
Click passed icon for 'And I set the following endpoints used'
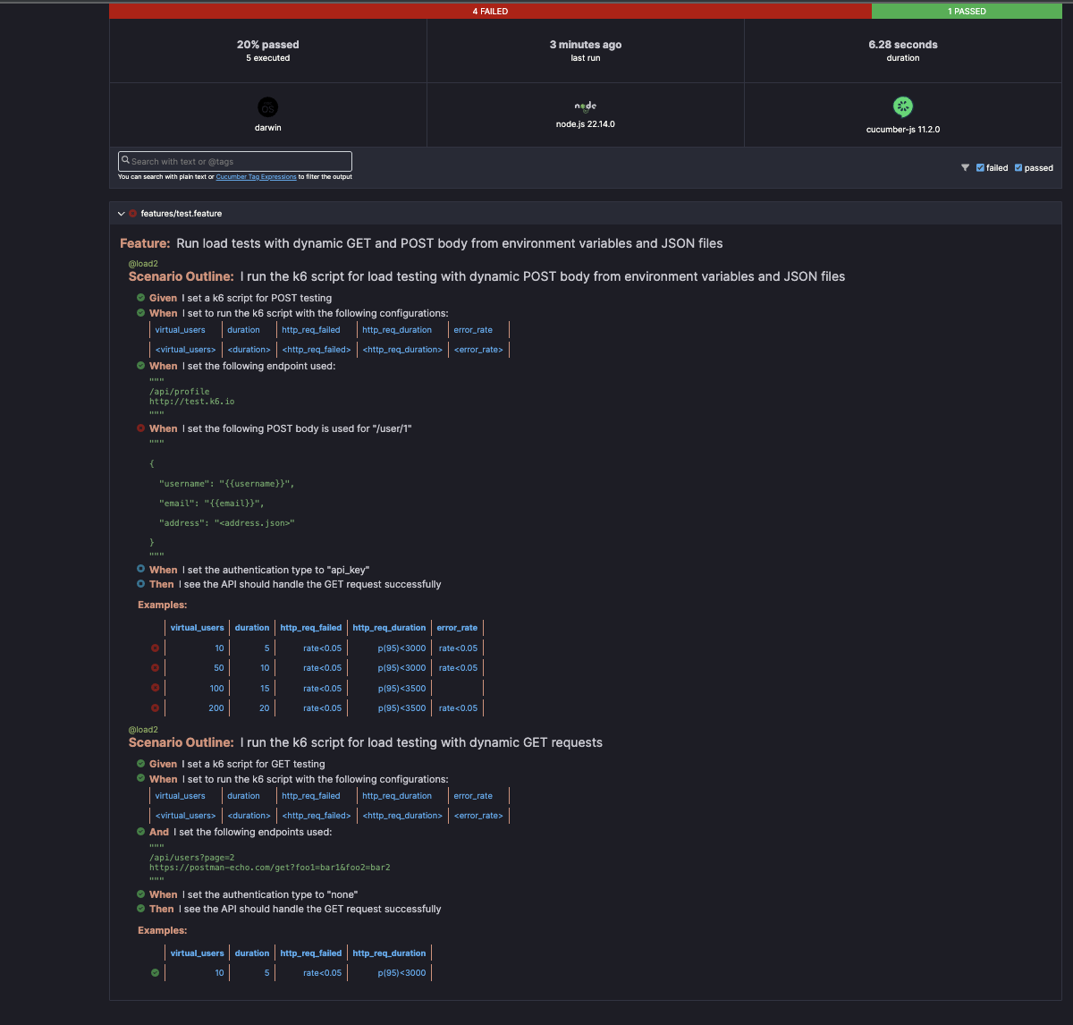coord(140,832)
